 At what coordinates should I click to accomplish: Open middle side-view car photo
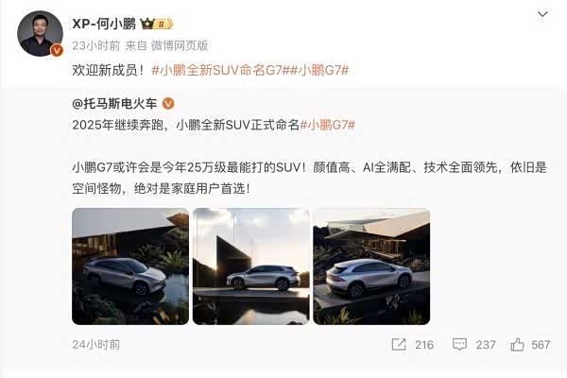(251, 266)
